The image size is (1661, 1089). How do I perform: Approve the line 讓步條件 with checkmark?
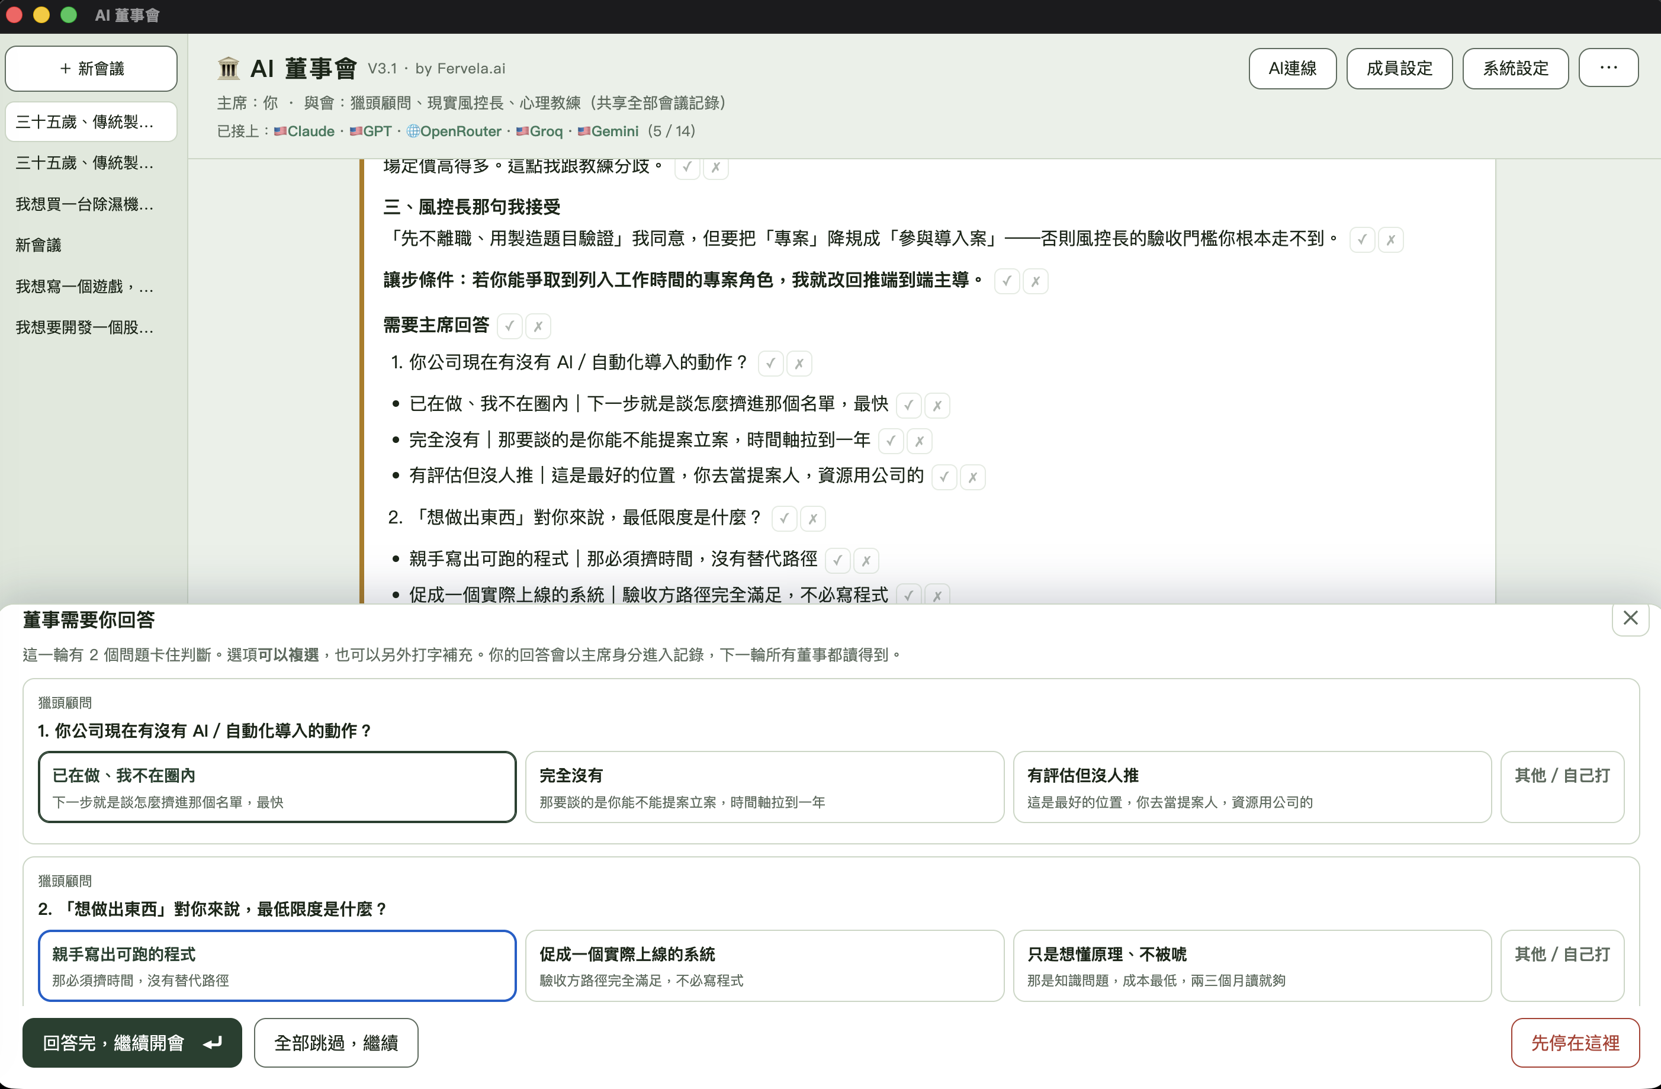(x=1007, y=281)
